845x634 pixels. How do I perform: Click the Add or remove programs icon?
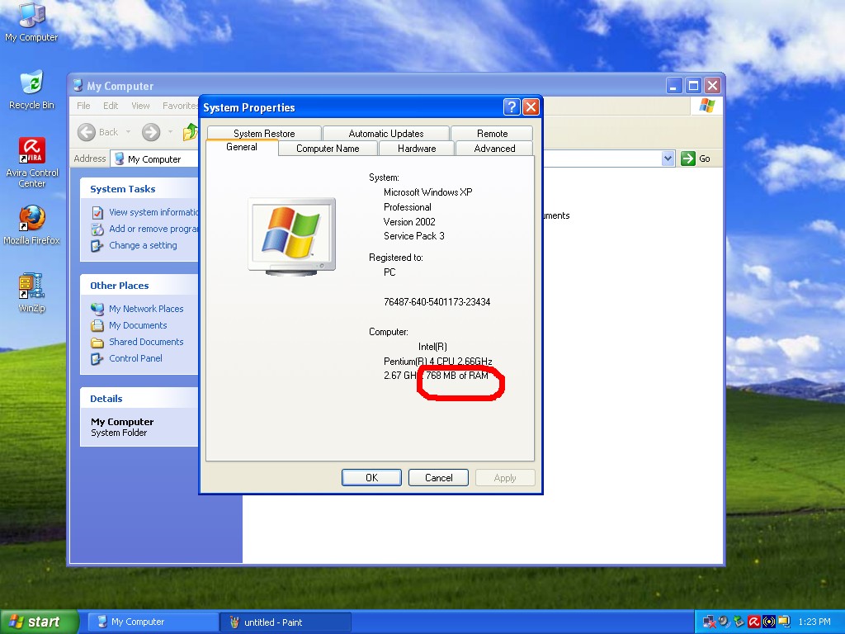pos(97,229)
